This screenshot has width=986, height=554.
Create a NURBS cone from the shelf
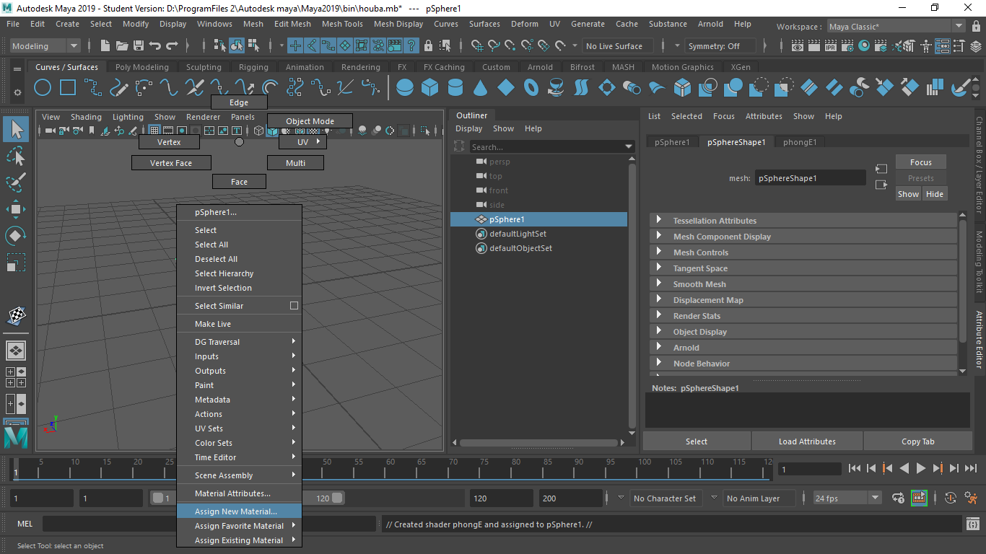tap(481, 88)
